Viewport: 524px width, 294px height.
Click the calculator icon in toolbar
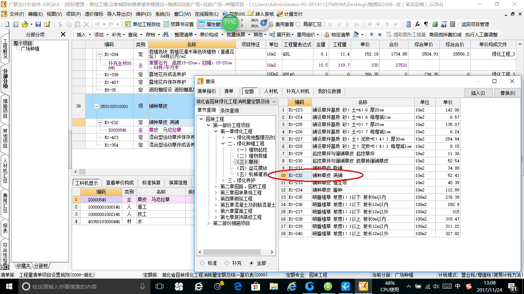pos(409,24)
